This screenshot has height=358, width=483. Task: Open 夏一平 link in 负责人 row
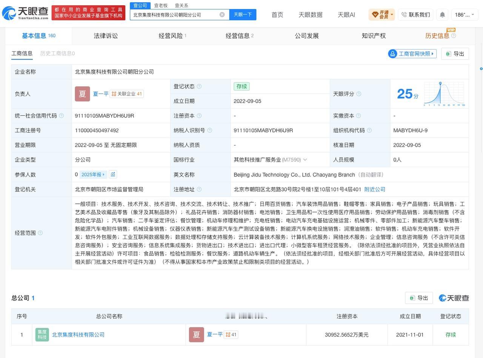point(101,94)
